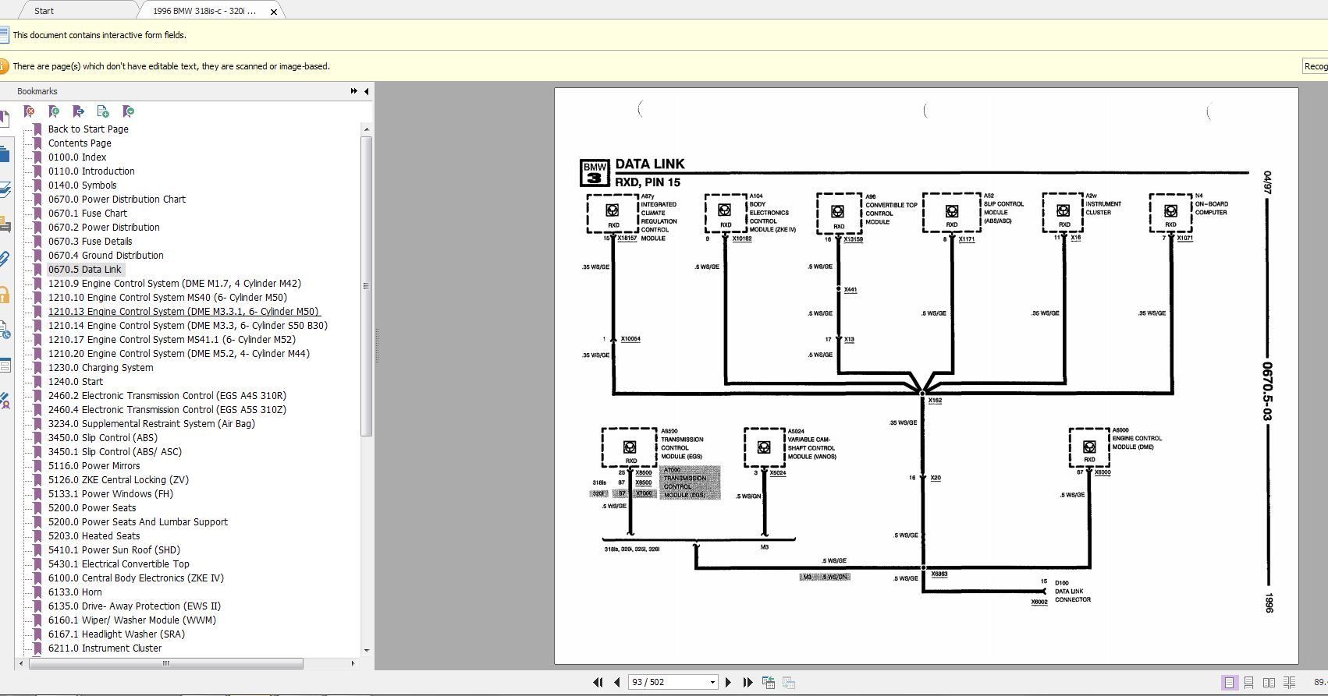Screen dimensions: 1328x696
Task: Enable single page view mode
Action: [1229, 682]
